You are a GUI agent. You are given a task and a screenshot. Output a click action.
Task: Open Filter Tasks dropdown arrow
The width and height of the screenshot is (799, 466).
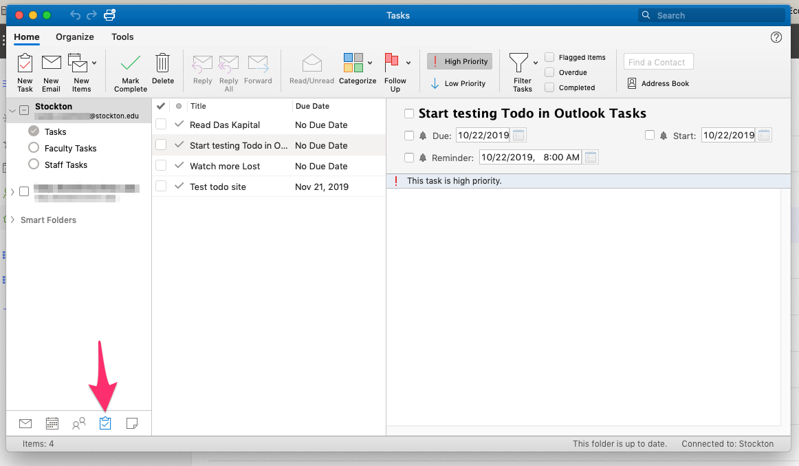[x=536, y=63]
